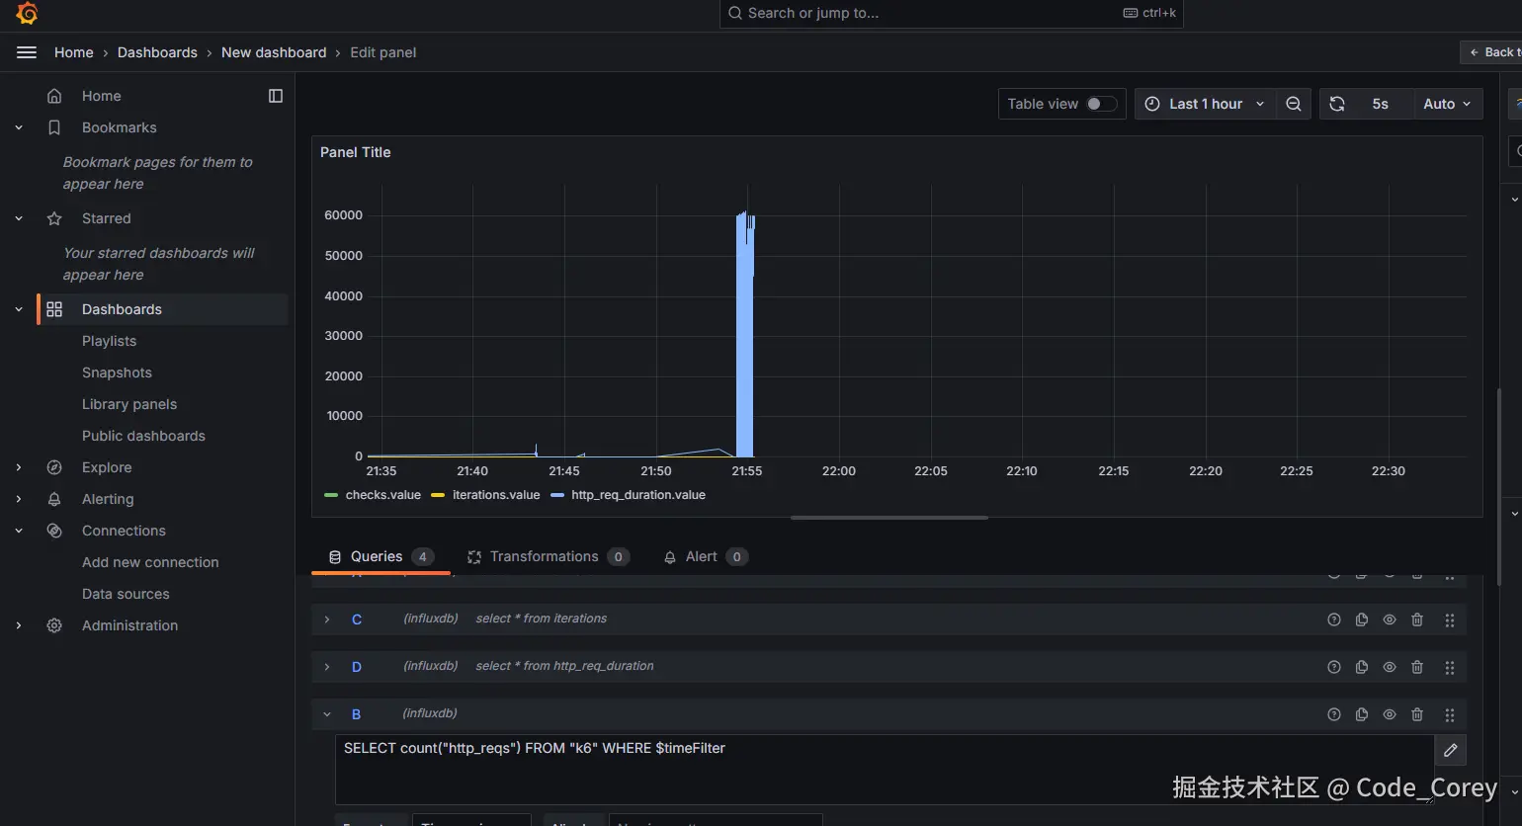This screenshot has height=826, width=1522.
Task: Open Last 1 hour time picker
Action: 1205,104
